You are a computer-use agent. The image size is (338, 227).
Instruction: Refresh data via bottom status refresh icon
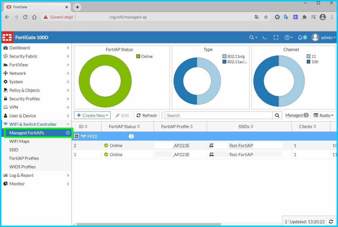click(331, 222)
